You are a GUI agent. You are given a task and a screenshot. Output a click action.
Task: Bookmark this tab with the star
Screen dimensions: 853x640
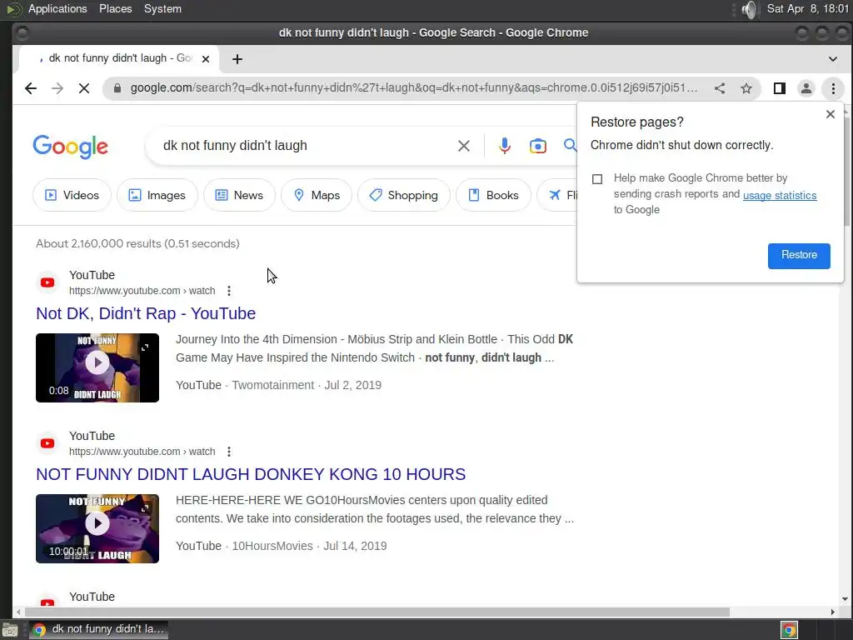(x=746, y=88)
